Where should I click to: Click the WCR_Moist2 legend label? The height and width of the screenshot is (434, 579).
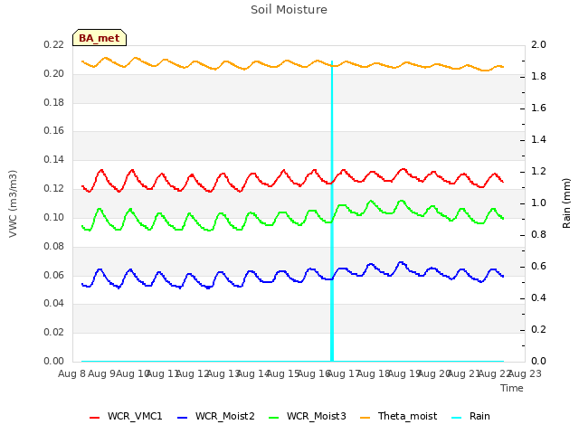[x=225, y=416]
